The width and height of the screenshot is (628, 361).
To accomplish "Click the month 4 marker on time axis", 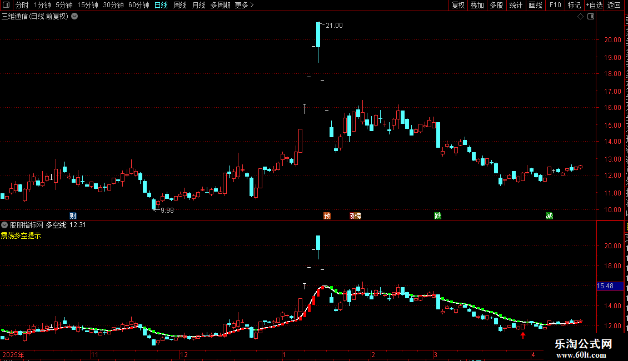I will (x=533, y=354).
